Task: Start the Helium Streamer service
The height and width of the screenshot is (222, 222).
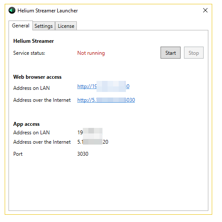Action: [170, 53]
